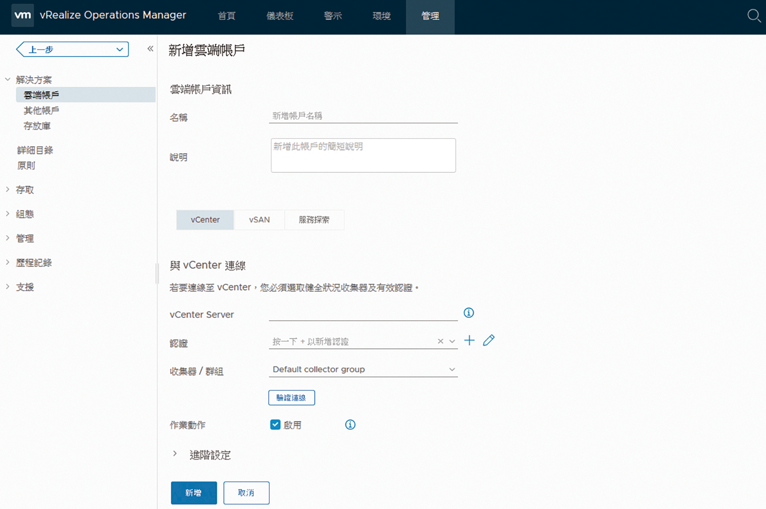Select 存放庫 in the sidebar
The height and width of the screenshot is (509, 766).
[x=37, y=126]
